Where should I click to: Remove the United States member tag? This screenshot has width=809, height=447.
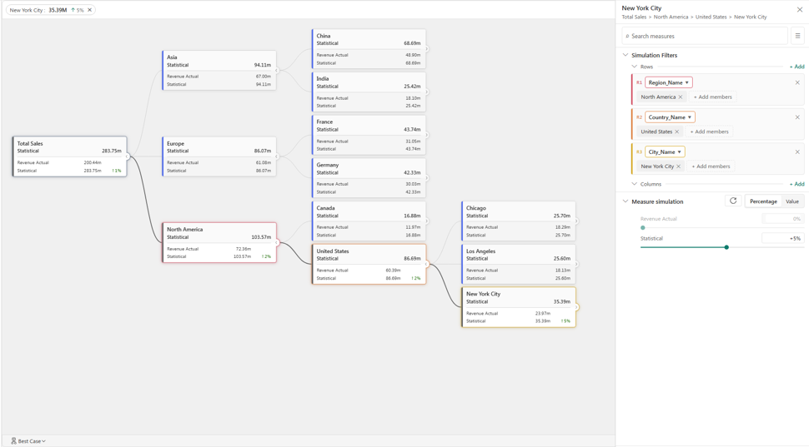(x=677, y=132)
